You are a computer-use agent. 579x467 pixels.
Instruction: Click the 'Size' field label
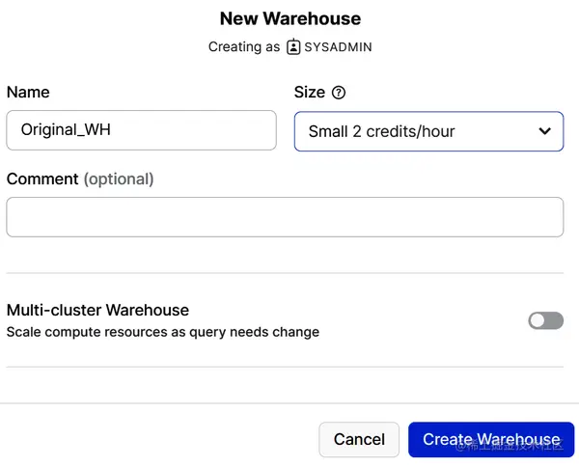(310, 93)
